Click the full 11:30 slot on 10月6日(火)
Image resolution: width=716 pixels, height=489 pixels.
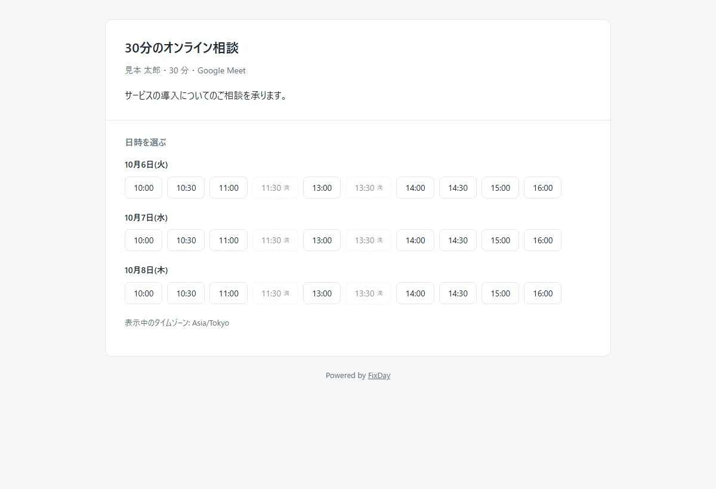click(275, 188)
